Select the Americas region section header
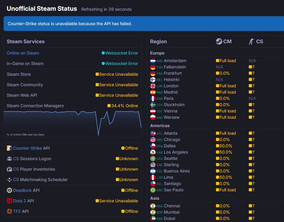 (160, 126)
